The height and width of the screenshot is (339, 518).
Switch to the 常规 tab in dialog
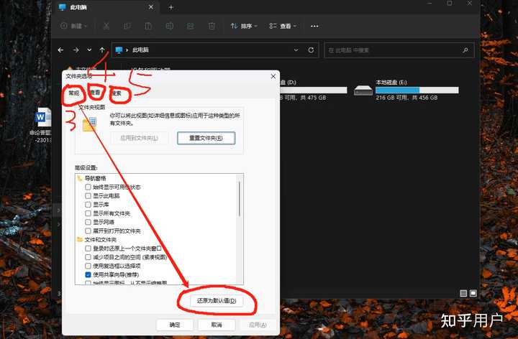pyautogui.click(x=74, y=93)
